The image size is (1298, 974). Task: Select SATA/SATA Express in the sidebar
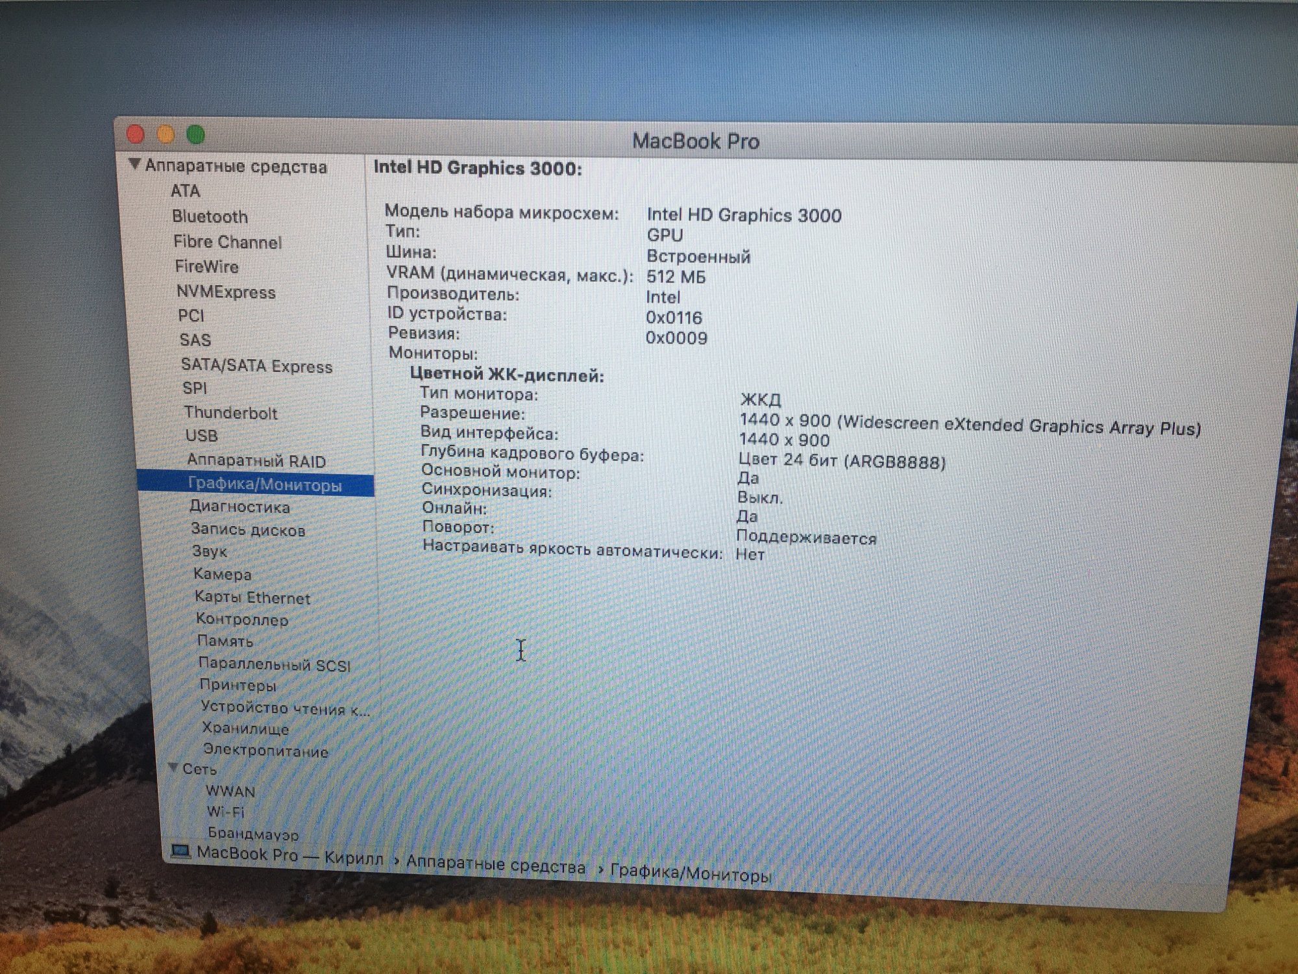click(x=256, y=366)
